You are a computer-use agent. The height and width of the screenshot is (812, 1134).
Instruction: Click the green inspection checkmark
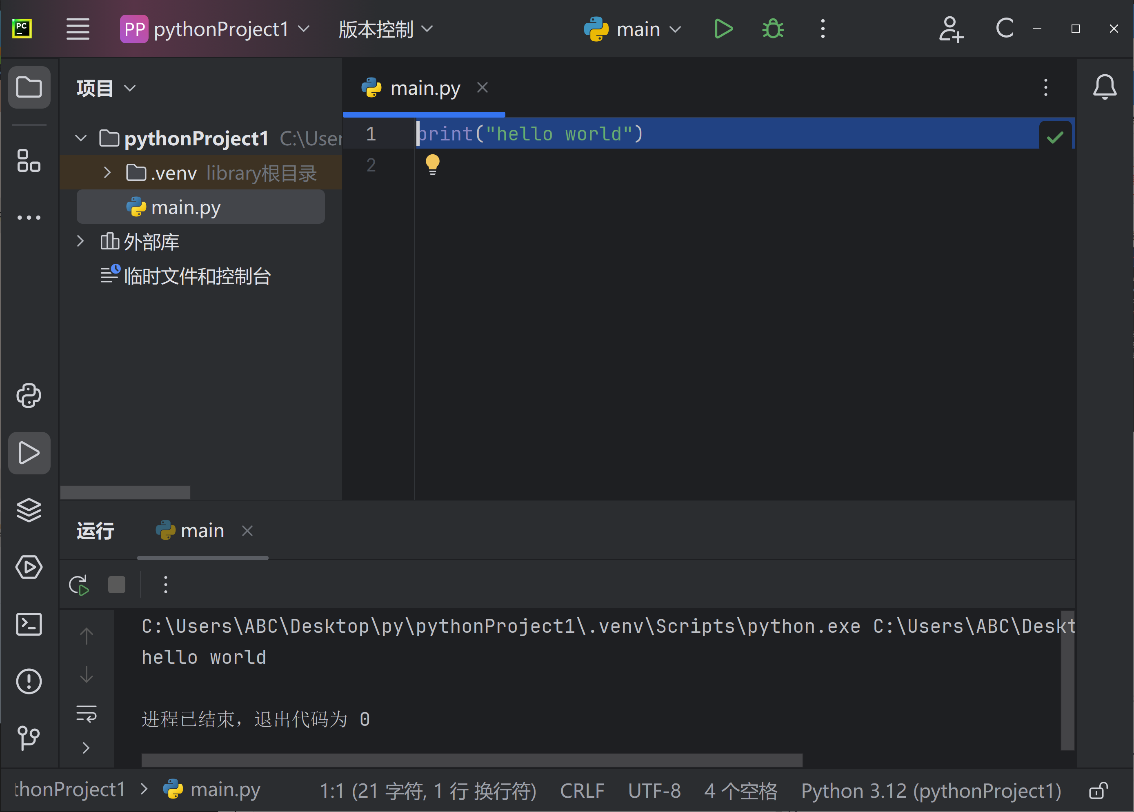tap(1055, 137)
